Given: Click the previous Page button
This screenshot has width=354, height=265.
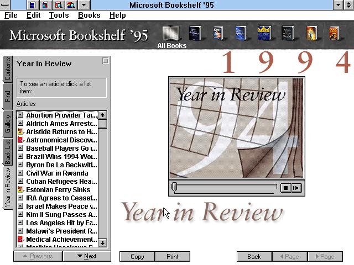Looking at the screenshot, I should click(x=290, y=256).
